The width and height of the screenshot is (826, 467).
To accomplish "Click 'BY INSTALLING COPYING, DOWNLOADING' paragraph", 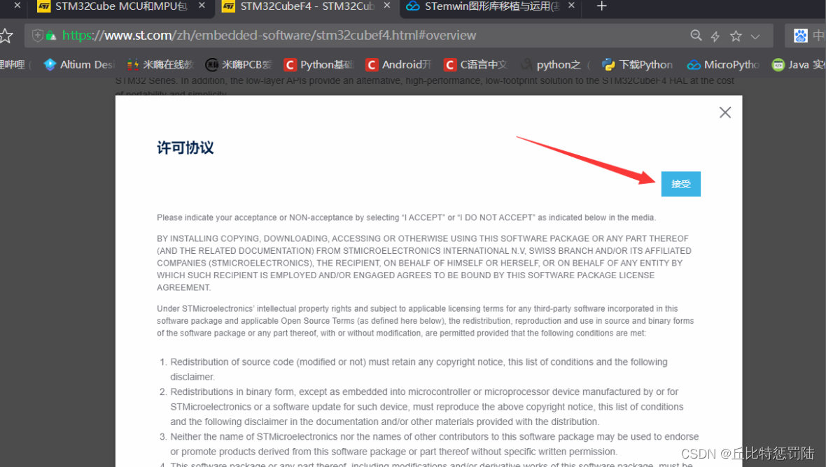I will (424, 263).
